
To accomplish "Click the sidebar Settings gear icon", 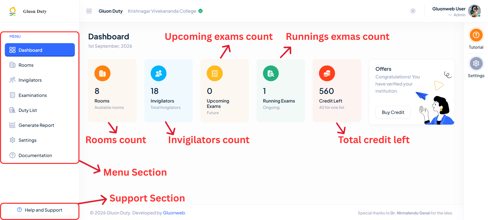I will 12,140.
